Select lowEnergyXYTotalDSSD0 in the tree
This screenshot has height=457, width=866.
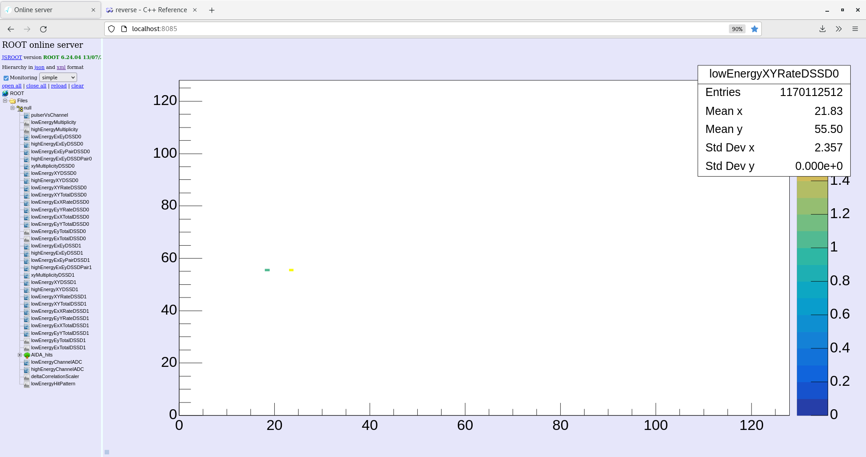coord(59,195)
